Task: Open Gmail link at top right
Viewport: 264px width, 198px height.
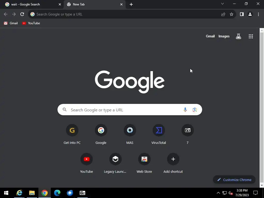Action: [x=210, y=36]
